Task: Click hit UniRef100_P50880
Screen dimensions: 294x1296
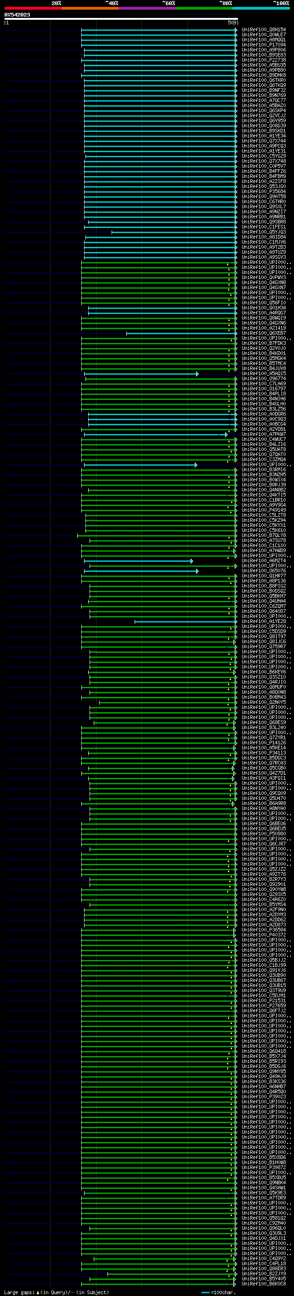Action: [x=263, y=834]
